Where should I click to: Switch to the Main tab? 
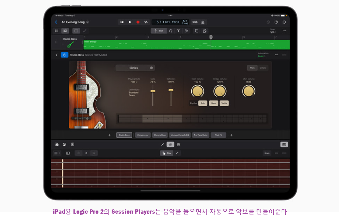click(x=252, y=68)
